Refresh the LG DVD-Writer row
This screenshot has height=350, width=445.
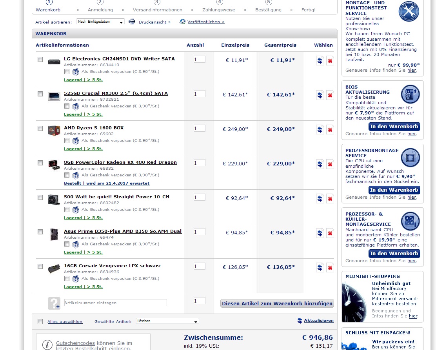coord(320,61)
